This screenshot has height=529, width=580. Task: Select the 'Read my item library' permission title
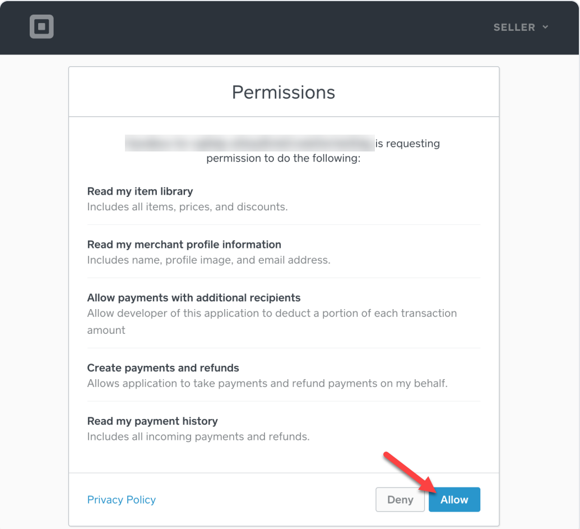click(x=140, y=191)
